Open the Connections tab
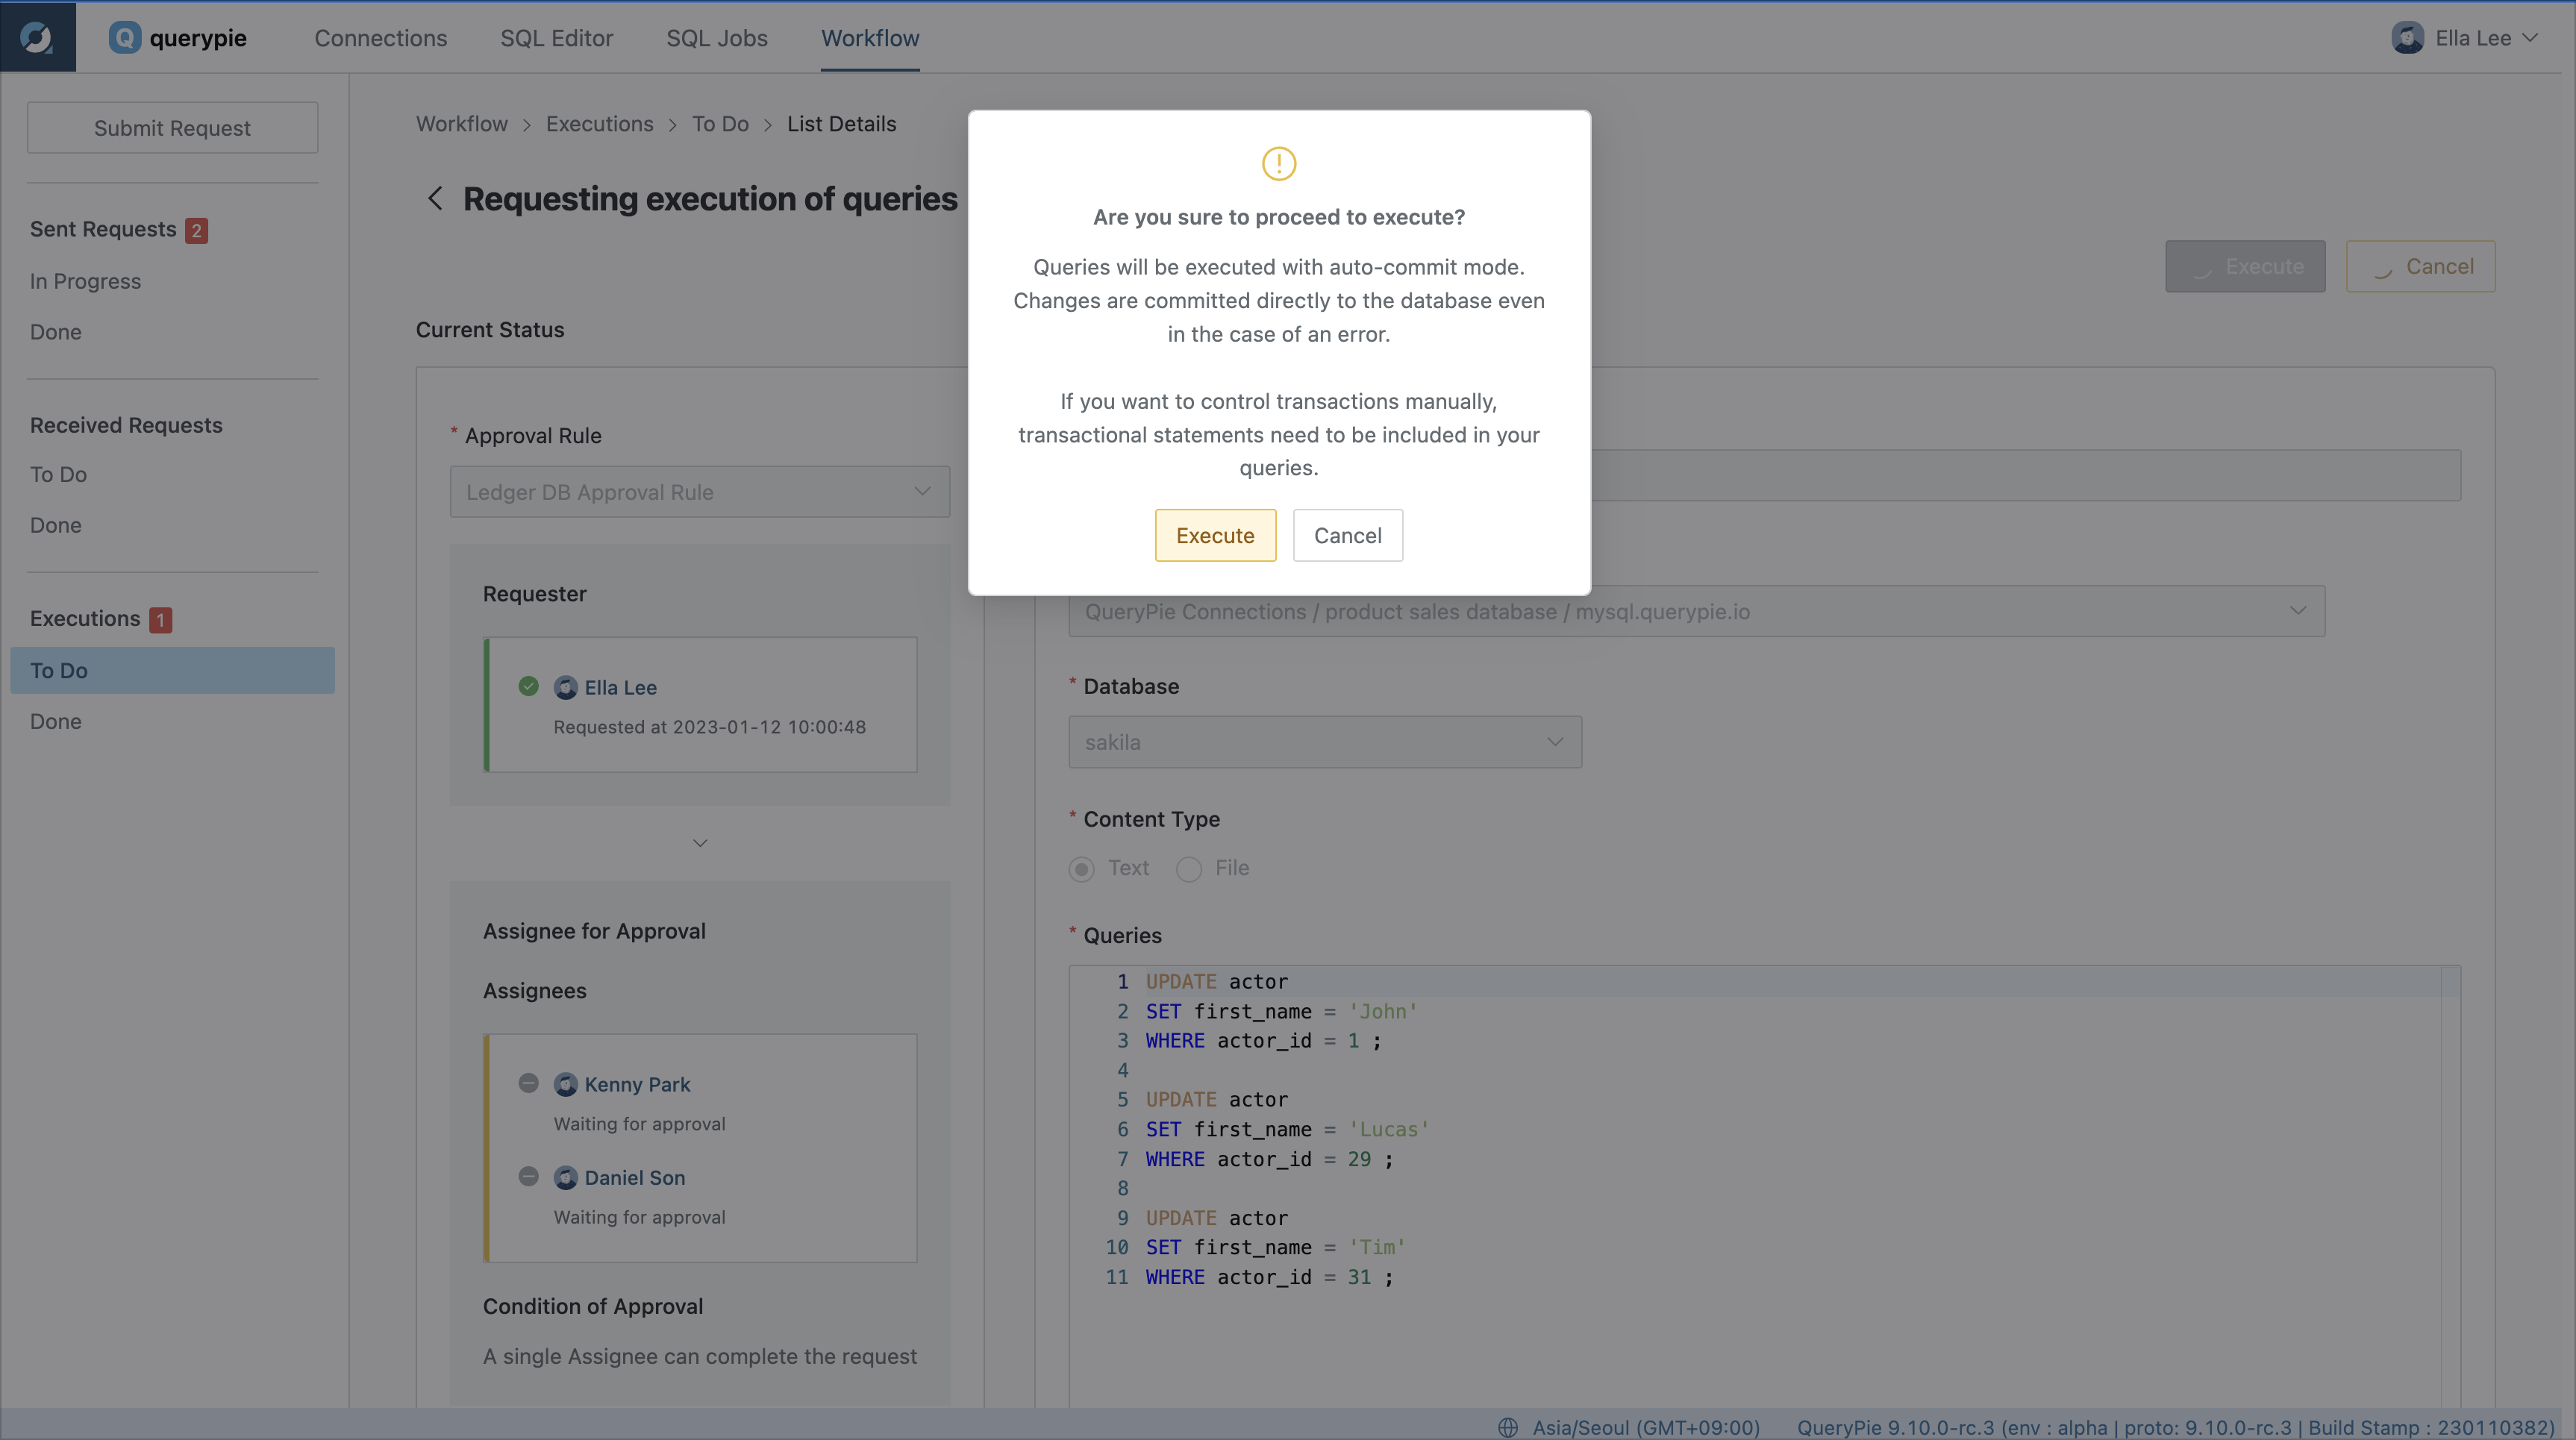 (x=381, y=38)
